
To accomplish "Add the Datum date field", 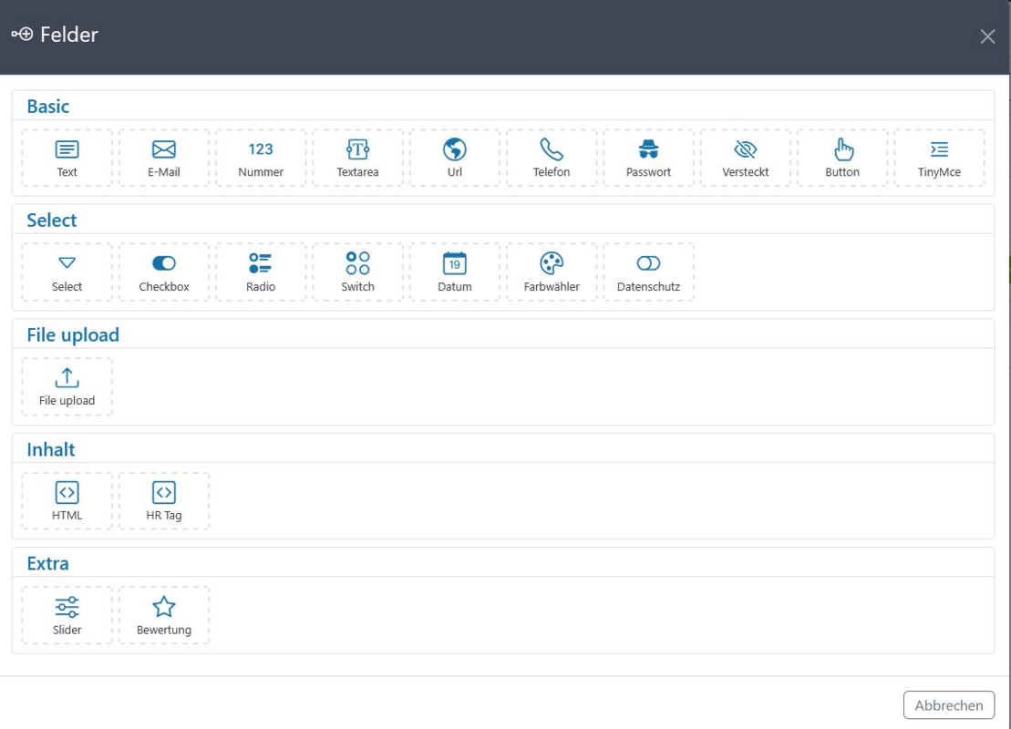I will coord(455,272).
